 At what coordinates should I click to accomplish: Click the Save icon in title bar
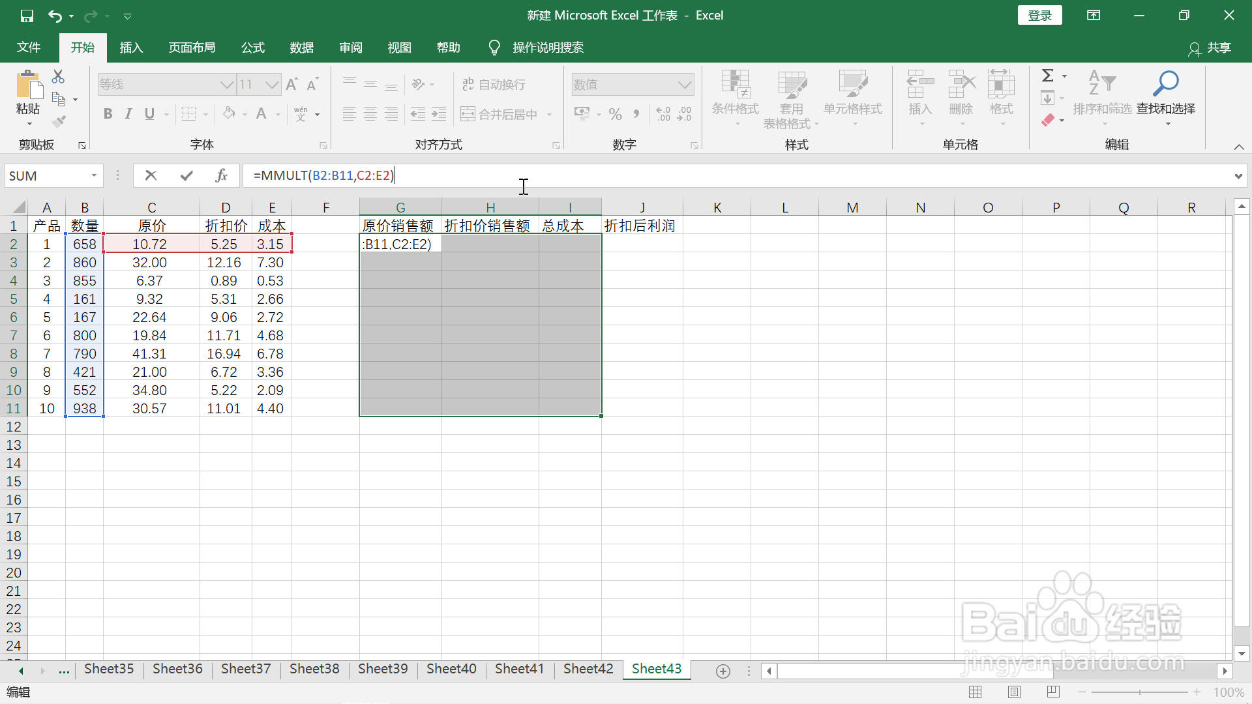click(x=27, y=16)
